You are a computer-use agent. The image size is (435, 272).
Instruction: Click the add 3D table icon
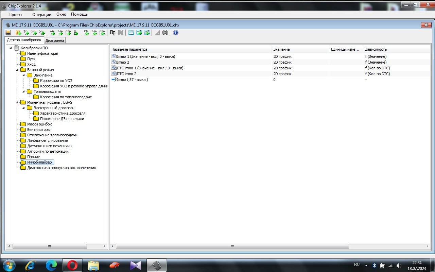click(42, 33)
